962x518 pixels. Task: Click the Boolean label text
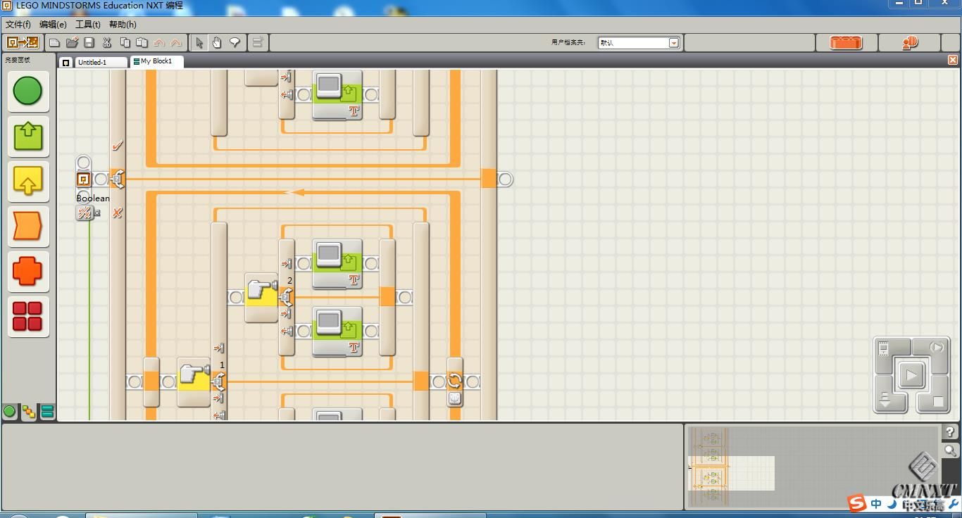tap(93, 198)
